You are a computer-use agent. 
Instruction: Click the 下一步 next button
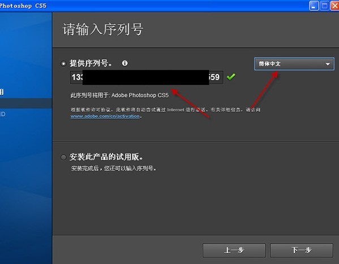pyautogui.click(x=302, y=250)
